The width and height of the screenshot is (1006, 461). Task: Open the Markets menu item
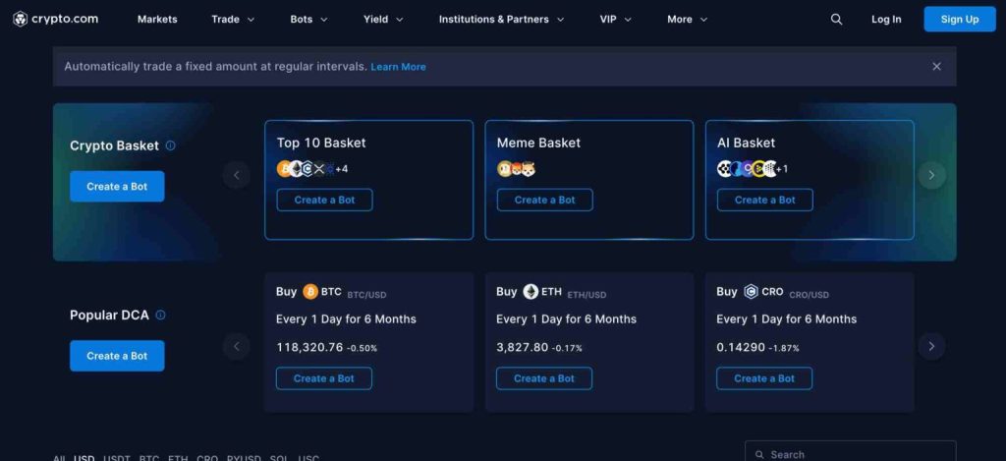(157, 19)
